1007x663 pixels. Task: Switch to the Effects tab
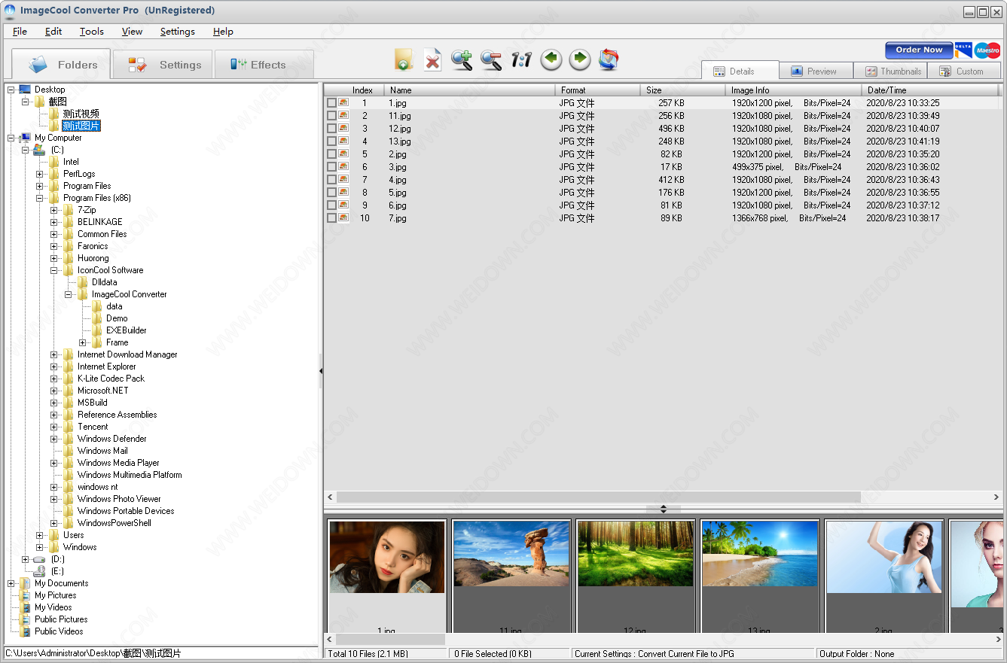coord(264,65)
